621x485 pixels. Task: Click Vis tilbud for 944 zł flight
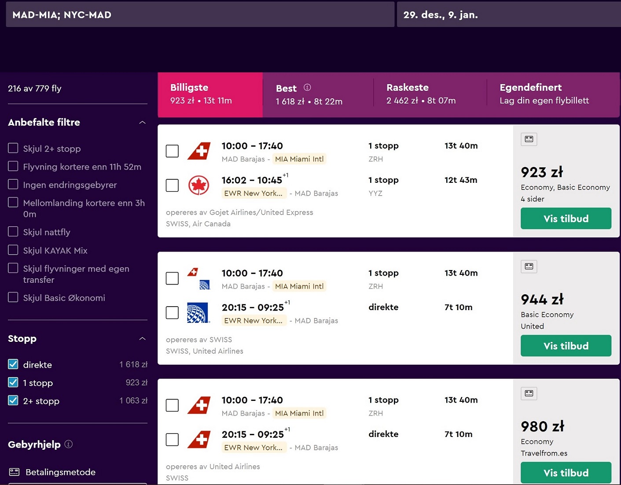pos(566,346)
